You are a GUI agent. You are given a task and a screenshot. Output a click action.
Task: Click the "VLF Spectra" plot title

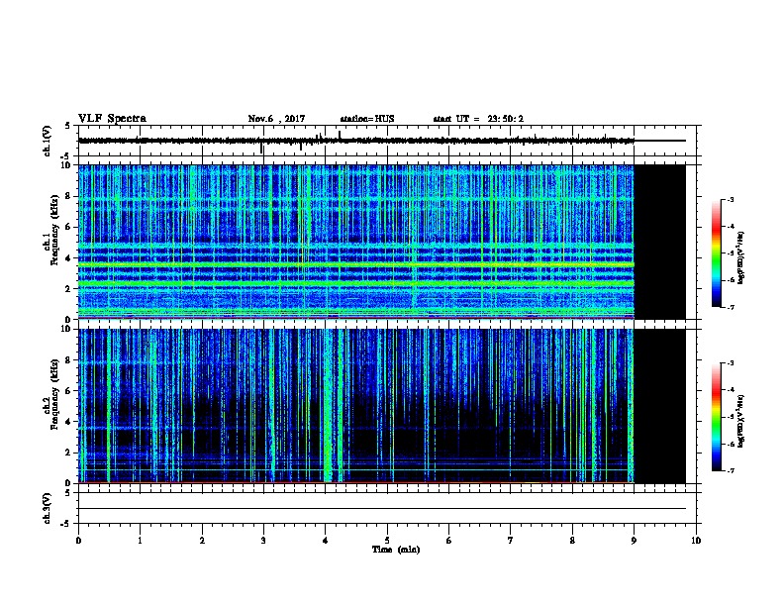pos(112,119)
